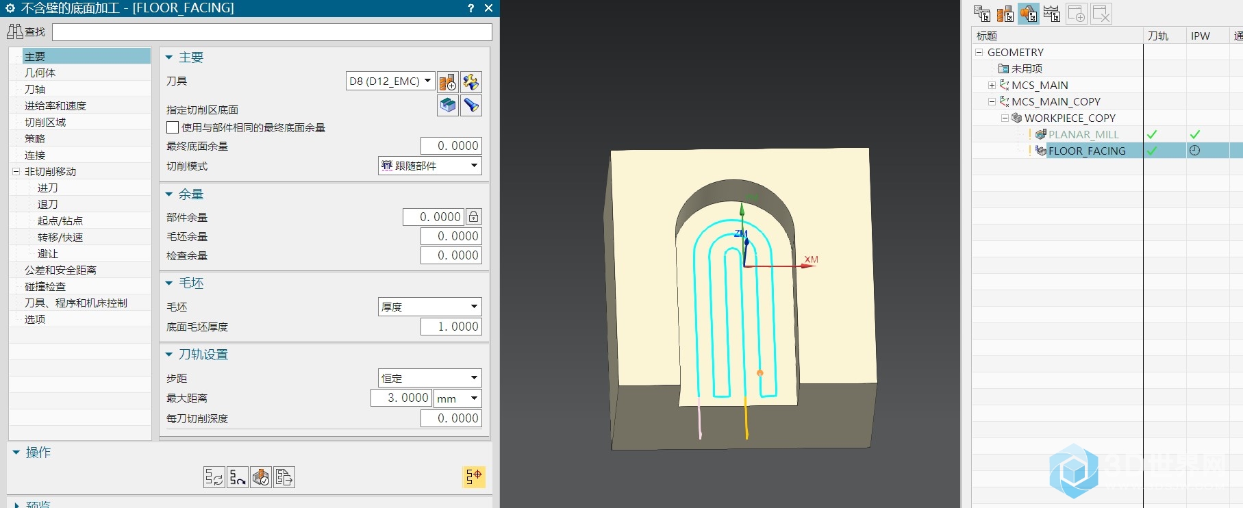This screenshot has width=1243, height=508.
Task: Collapse the 操作 section header
Action: pyautogui.click(x=16, y=453)
